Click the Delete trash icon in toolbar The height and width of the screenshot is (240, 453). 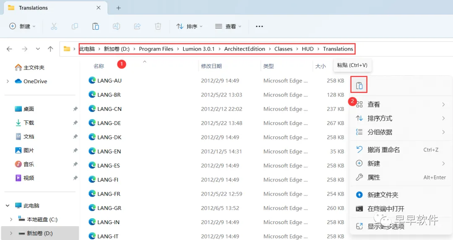pyautogui.click(x=158, y=26)
